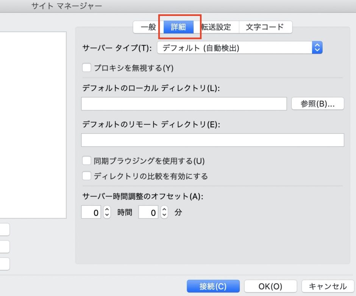Toggle 同期ブラウジングを使用する checkbox
The height and width of the screenshot is (296, 356).
(87, 160)
